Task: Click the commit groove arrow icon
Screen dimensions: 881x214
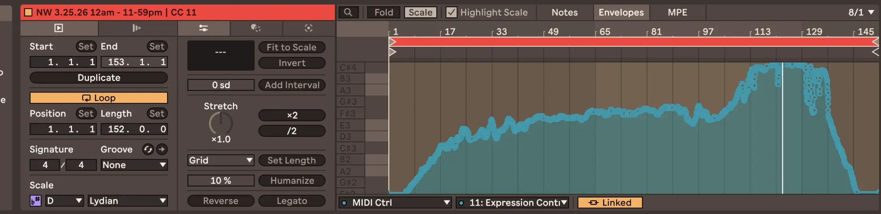Action: pyautogui.click(x=162, y=149)
